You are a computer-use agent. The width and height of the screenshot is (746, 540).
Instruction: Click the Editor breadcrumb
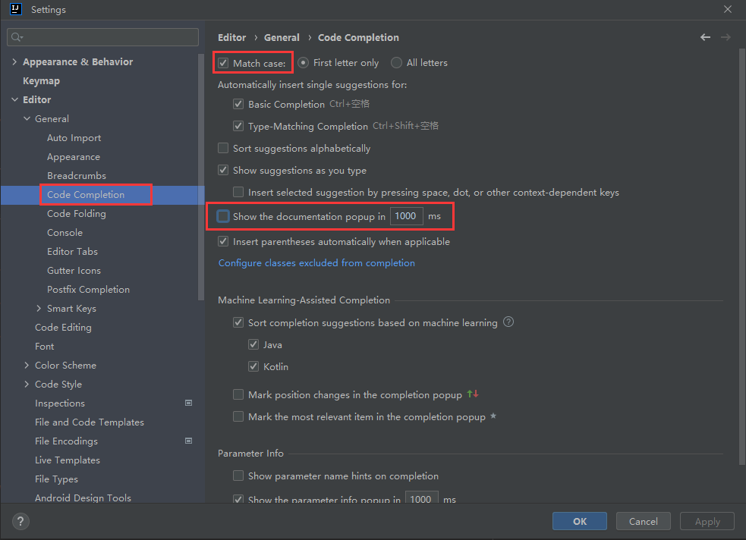pyautogui.click(x=231, y=37)
